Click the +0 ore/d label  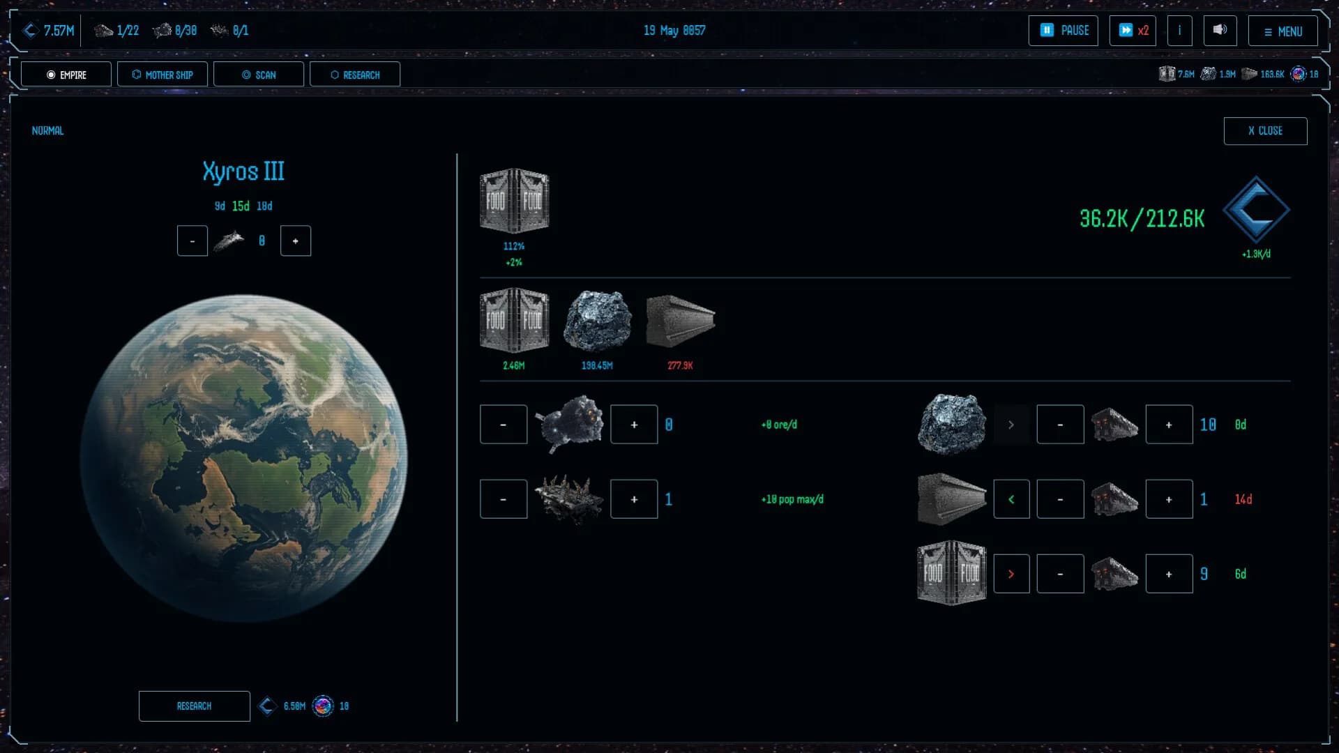click(779, 425)
